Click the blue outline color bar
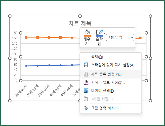This screenshot has width=165, height=126. 100,36
